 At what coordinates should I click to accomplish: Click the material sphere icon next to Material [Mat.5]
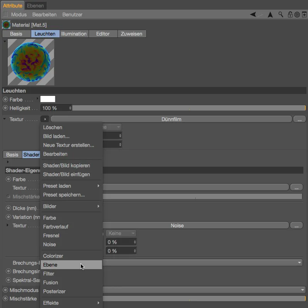pos(6,24)
